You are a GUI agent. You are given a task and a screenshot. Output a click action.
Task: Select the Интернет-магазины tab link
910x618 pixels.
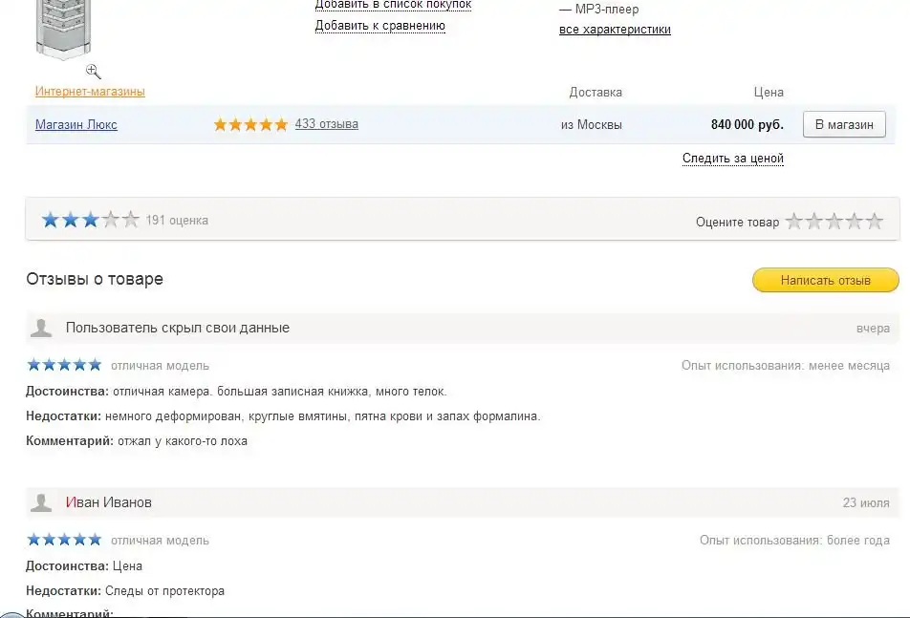(x=90, y=92)
